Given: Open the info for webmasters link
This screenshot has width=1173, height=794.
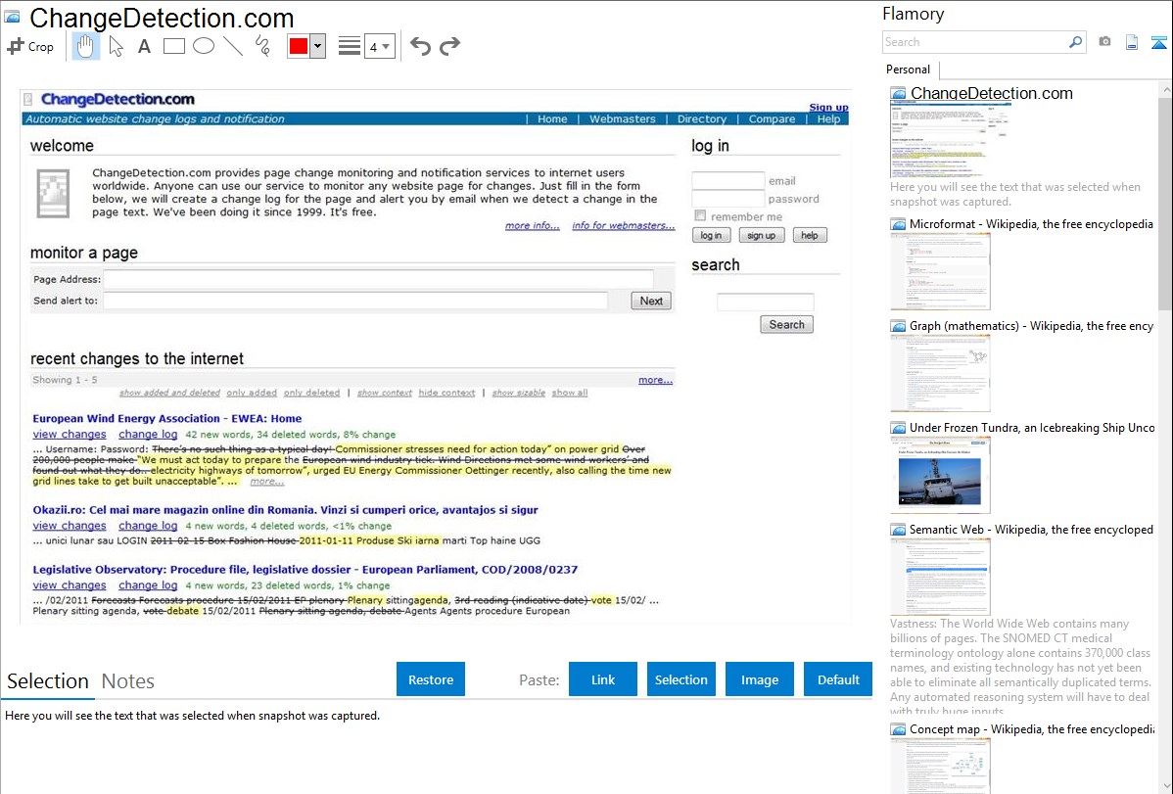Looking at the screenshot, I should coord(623,225).
